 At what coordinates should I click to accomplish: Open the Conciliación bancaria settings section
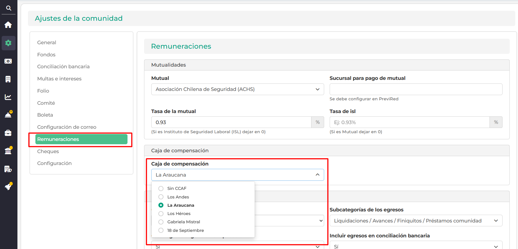(63, 67)
